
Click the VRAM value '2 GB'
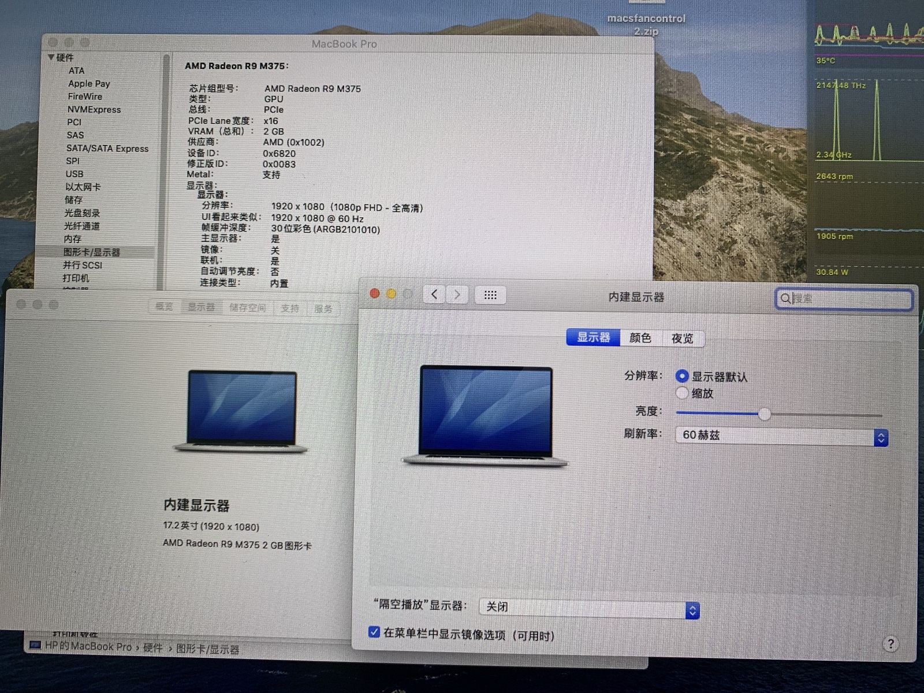click(274, 132)
